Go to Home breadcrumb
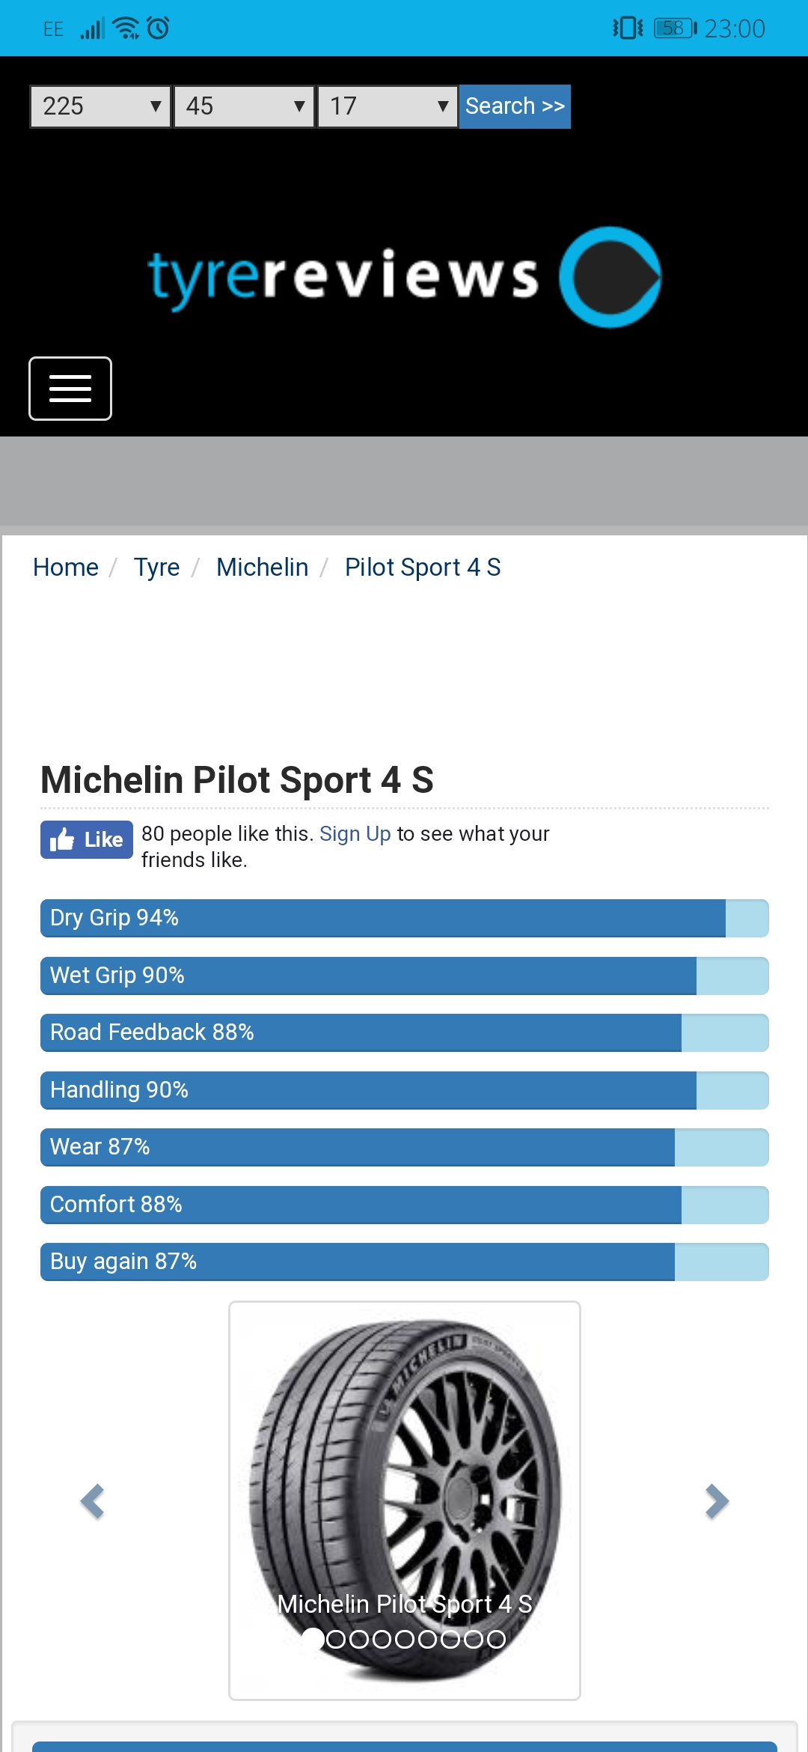This screenshot has height=1752, width=808. 66,568
